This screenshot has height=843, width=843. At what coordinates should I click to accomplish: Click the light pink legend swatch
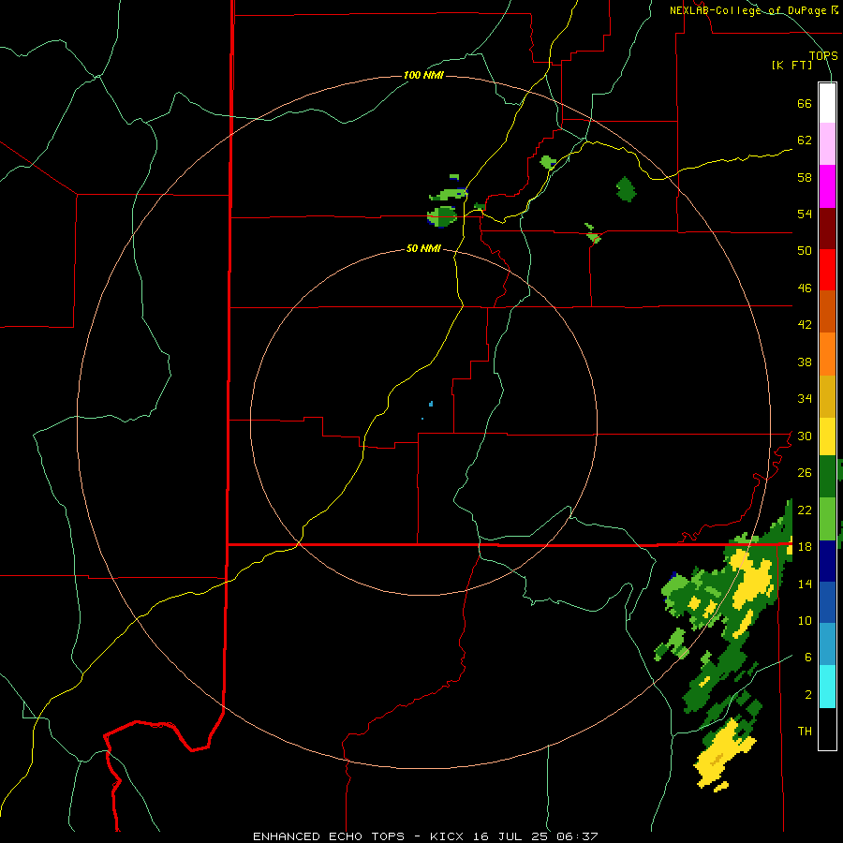click(x=827, y=144)
